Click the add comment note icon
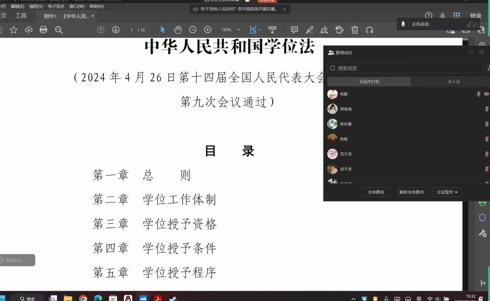The image size is (490, 301). [x=294, y=30]
